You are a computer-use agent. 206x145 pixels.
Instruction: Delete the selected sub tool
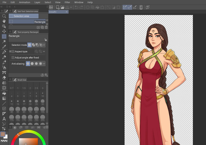[46, 27]
